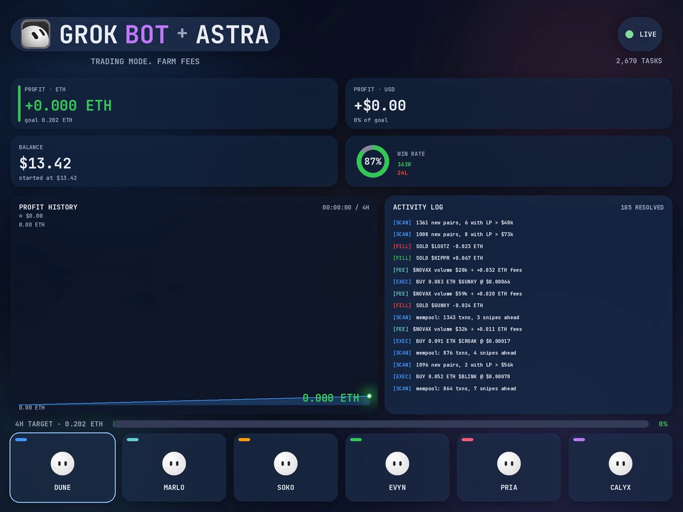Open the 'BUY 0.091 ETH $CROAK' entry

click(451, 341)
